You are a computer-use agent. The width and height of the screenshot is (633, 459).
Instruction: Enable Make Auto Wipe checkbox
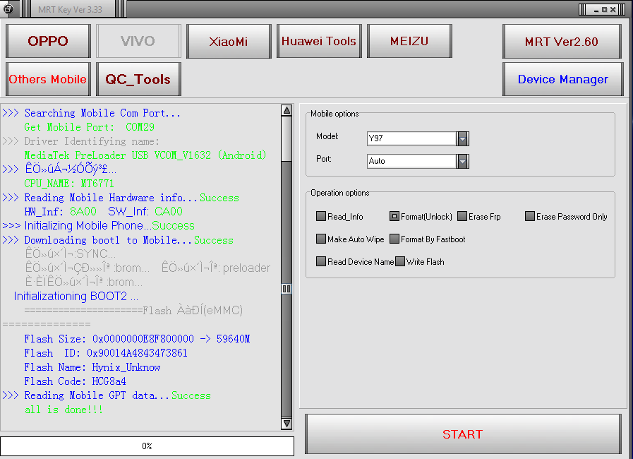point(321,239)
